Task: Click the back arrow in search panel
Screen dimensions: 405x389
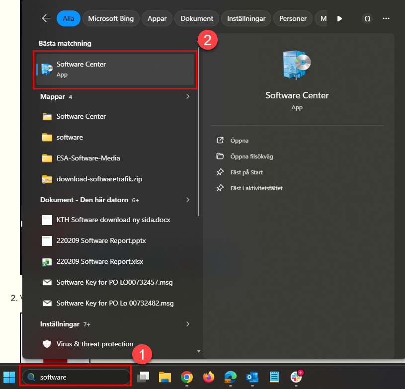Action: pyautogui.click(x=46, y=18)
